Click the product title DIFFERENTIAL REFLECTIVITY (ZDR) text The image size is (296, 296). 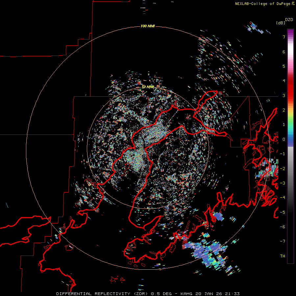(x=103, y=294)
